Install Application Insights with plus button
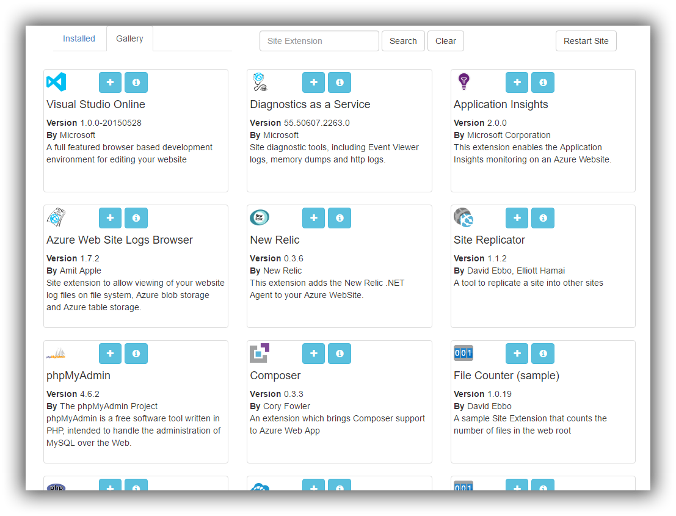Screen dimensions: 676x516 (x=517, y=82)
